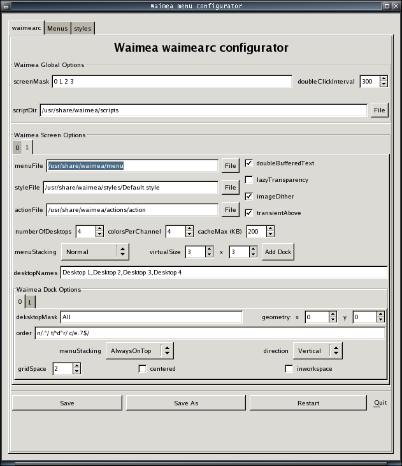Click the Save As button
Screen dimensions: 402x466
pyautogui.click(x=185, y=403)
